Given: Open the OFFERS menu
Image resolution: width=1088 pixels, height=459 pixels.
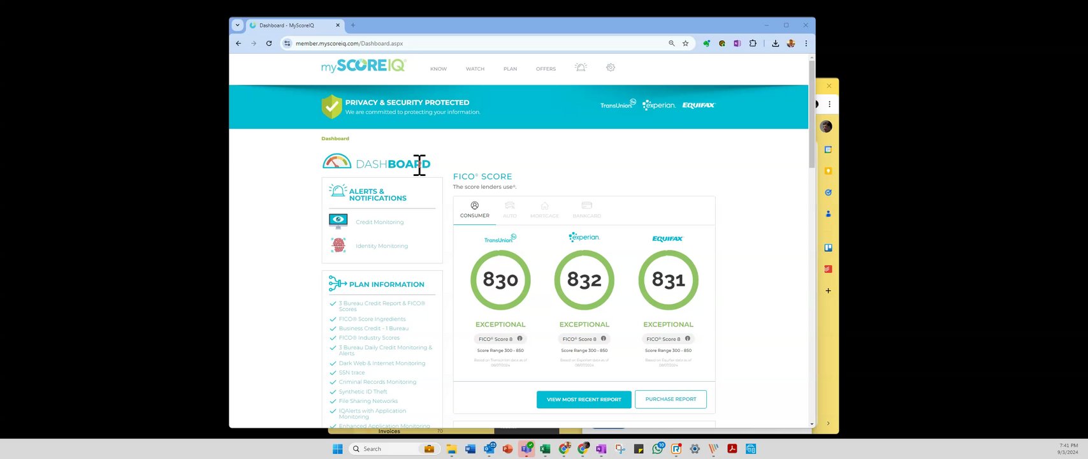Looking at the screenshot, I should pyautogui.click(x=546, y=69).
